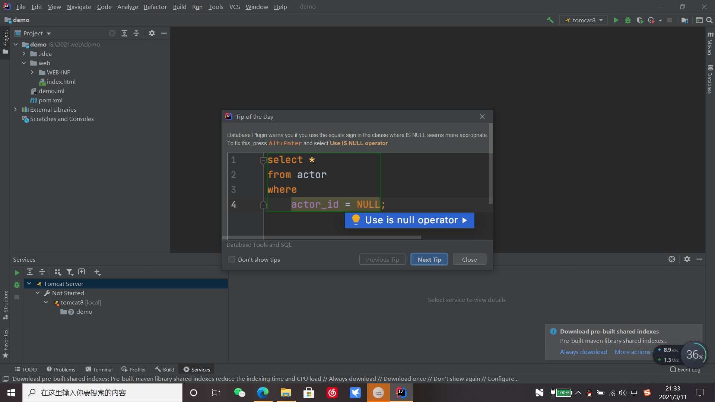Click locate file icon in Project panel
Screen dimensions: 715x402
point(112,33)
